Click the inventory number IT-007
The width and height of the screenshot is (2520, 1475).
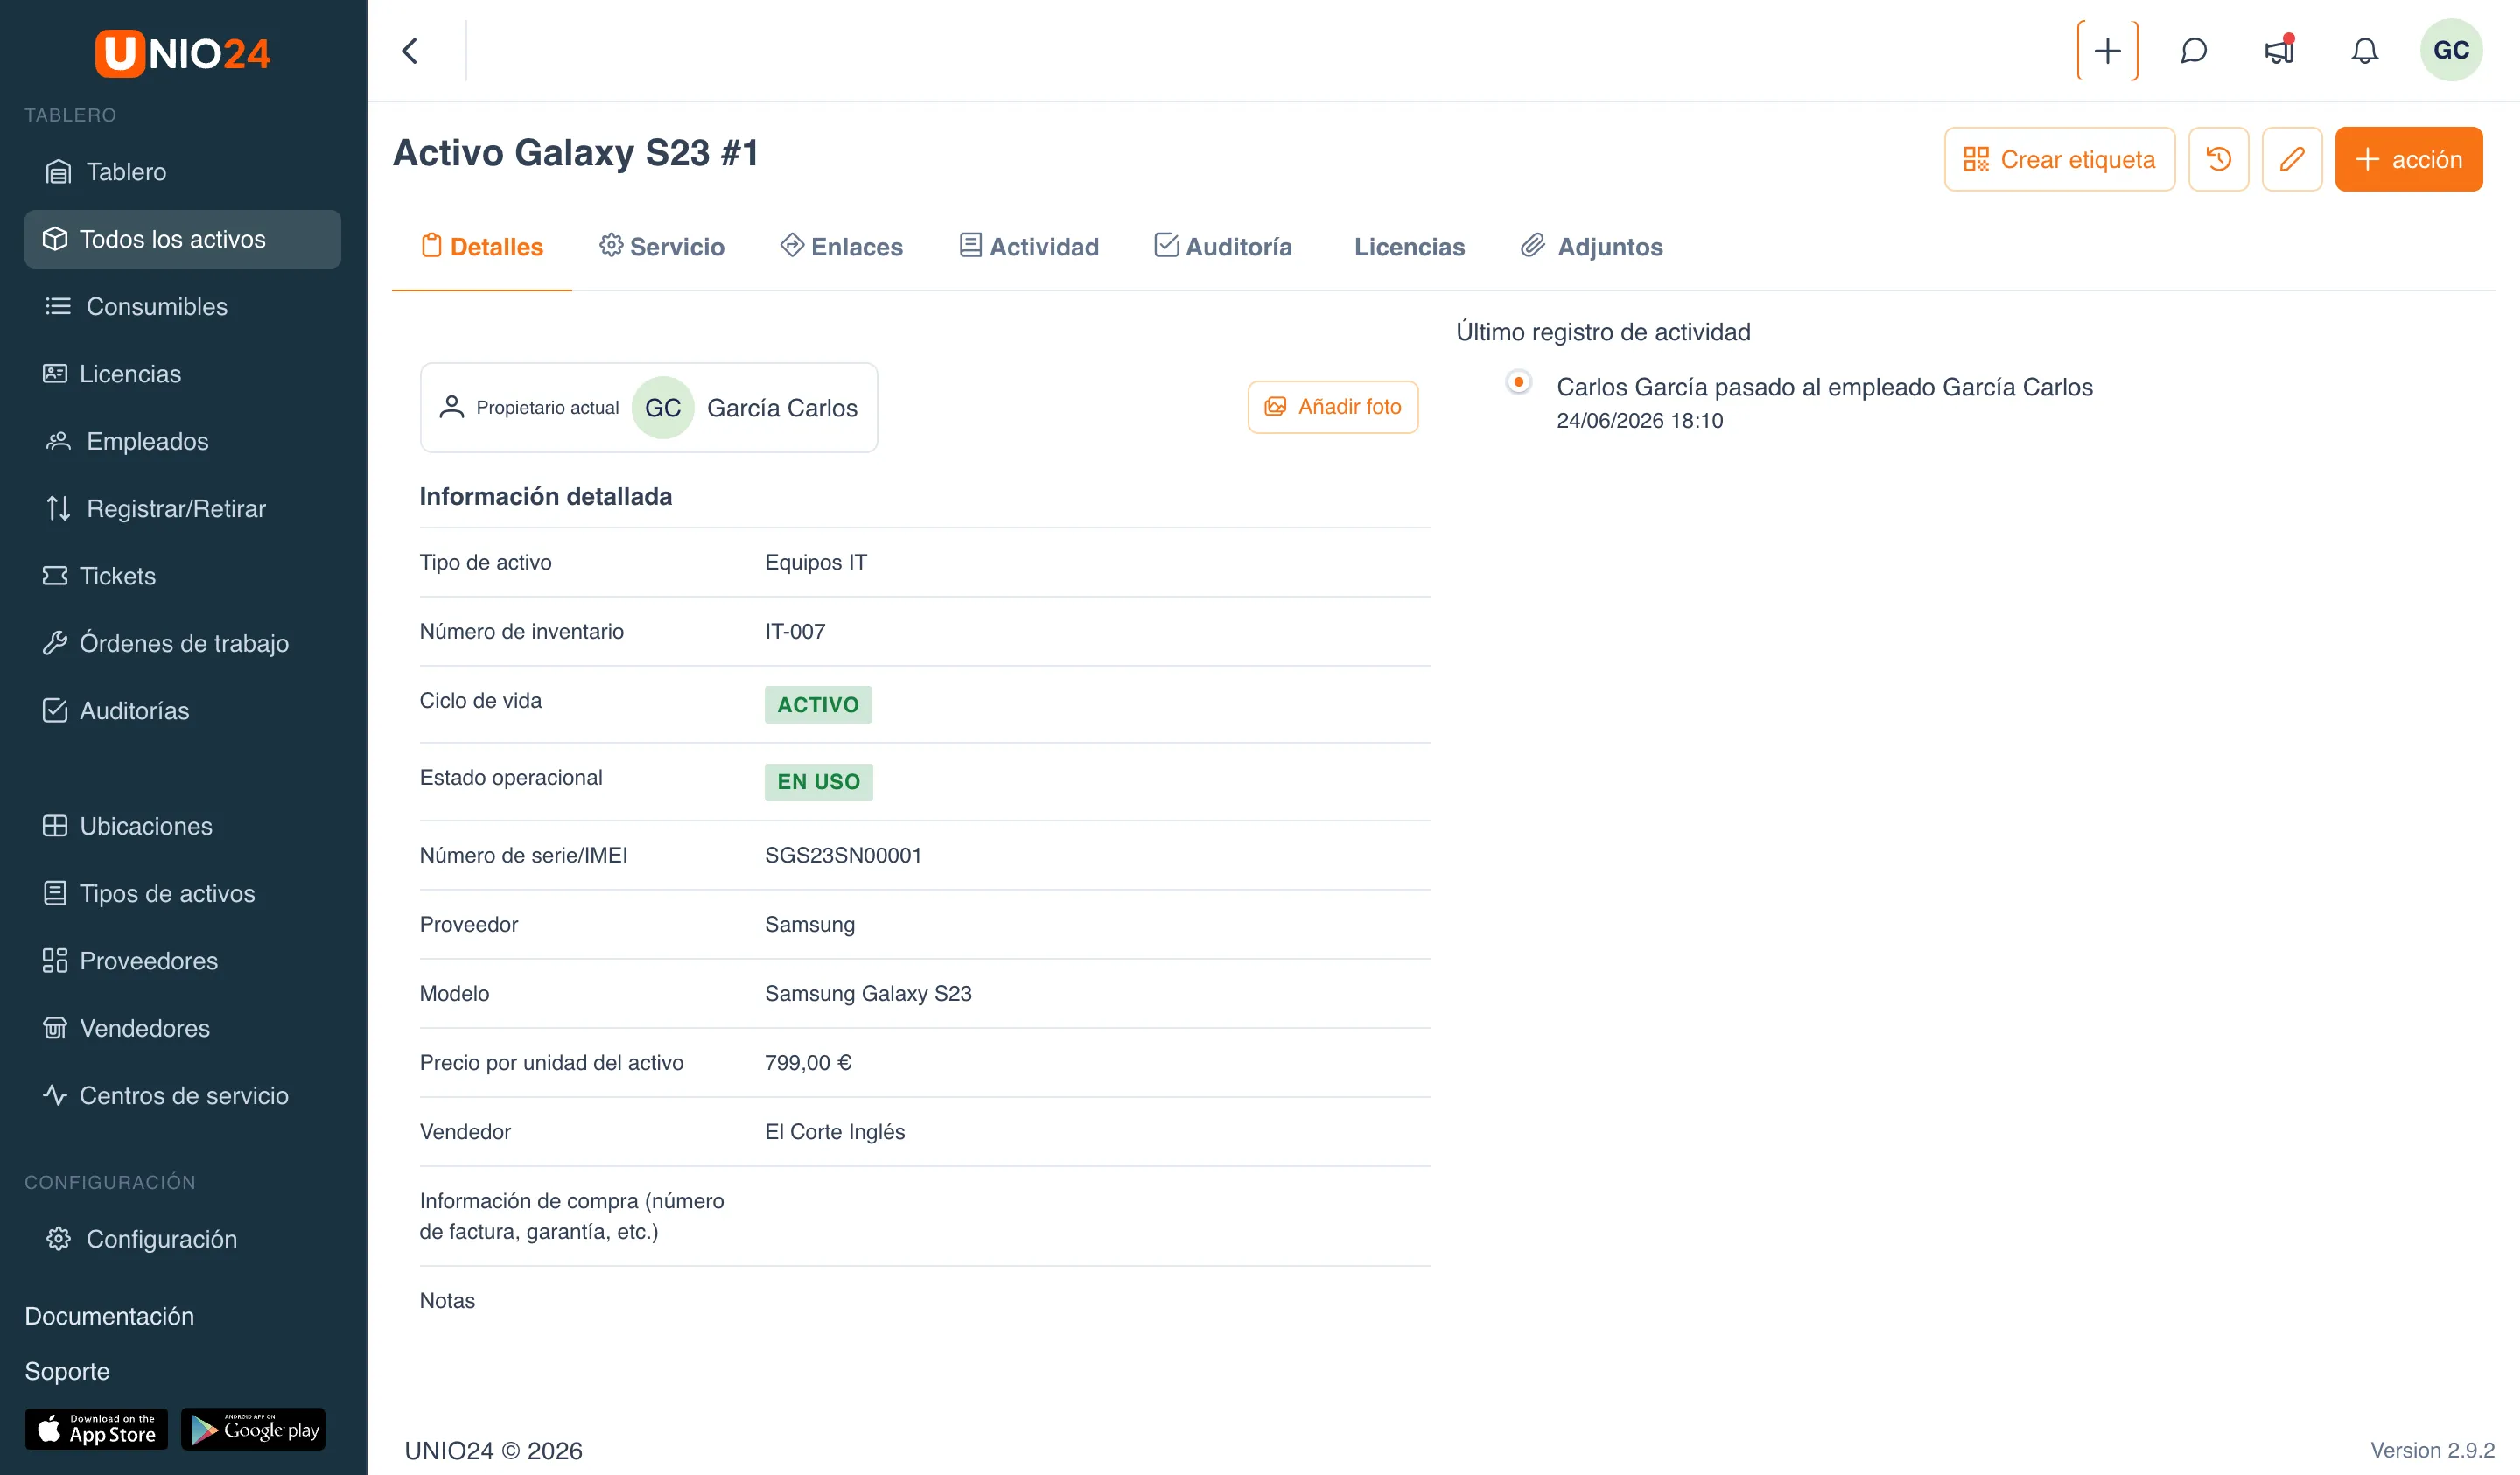(795, 632)
